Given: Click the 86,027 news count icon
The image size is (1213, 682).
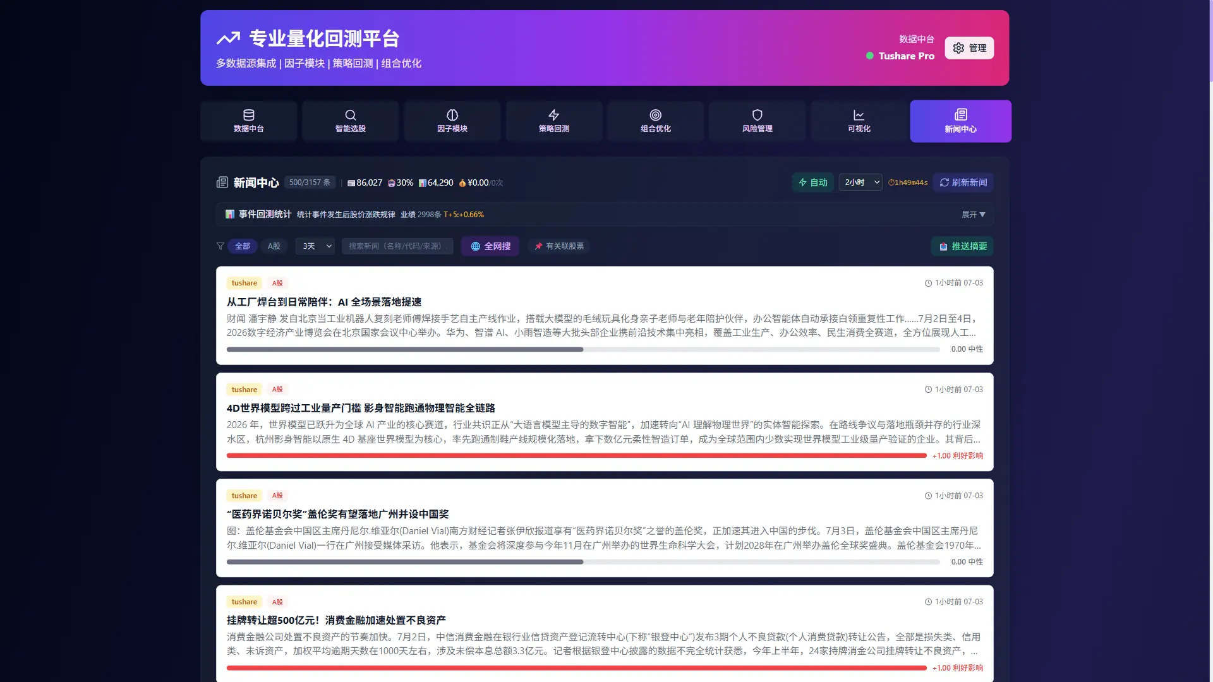Looking at the screenshot, I should [351, 183].
